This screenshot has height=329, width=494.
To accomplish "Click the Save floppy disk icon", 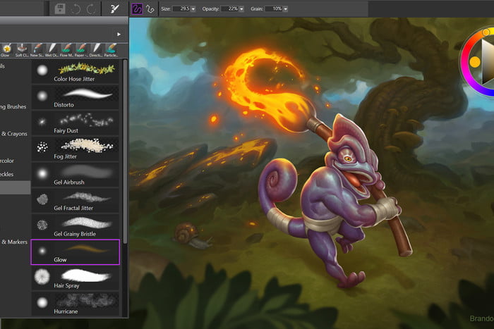I will [x=60, y=9].
